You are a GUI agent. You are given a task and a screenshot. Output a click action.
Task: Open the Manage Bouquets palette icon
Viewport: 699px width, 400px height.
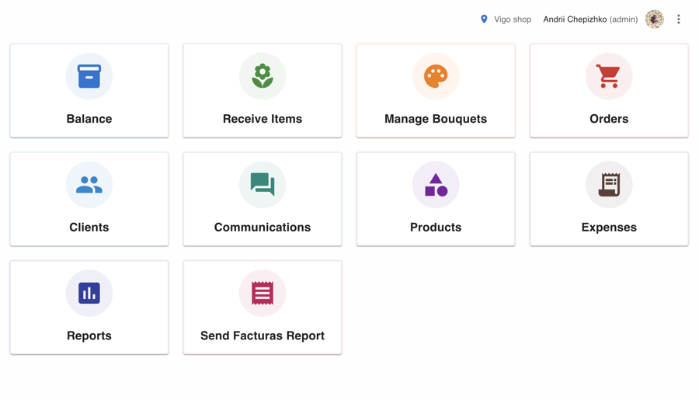tap(436, 76)
